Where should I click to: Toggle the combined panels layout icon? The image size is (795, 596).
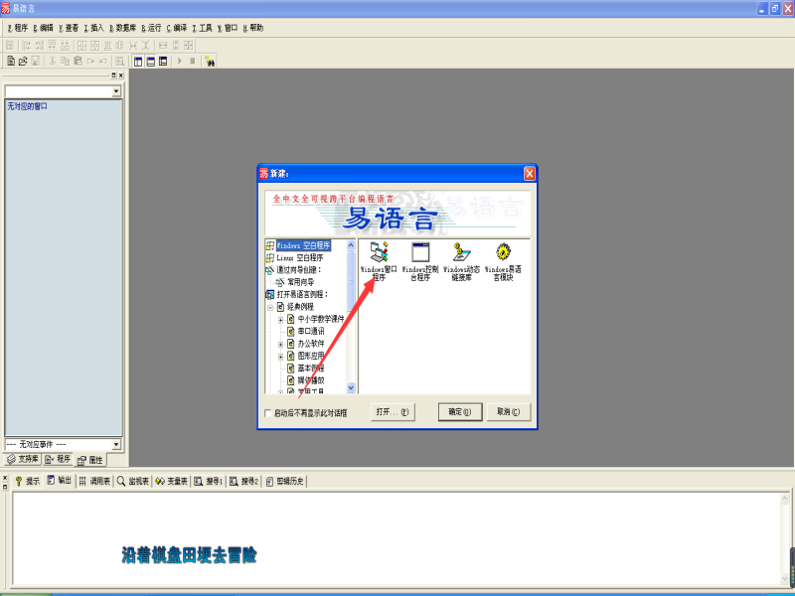tap(163, 62)
